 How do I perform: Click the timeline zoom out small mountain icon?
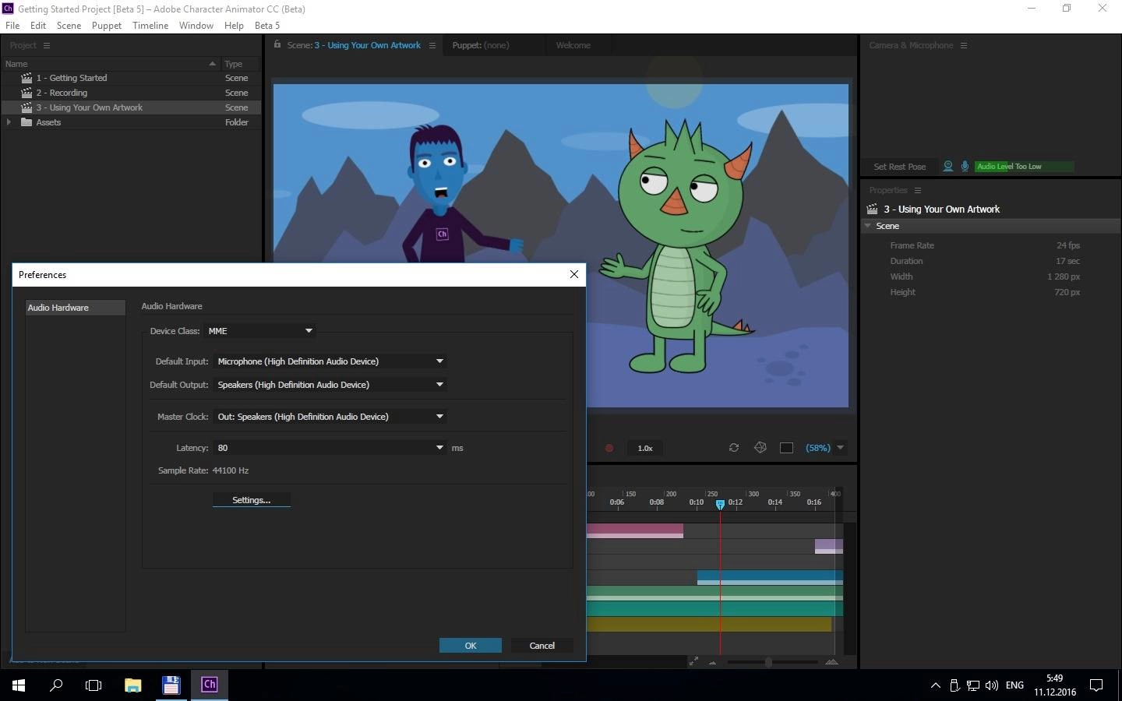(713, 663)
